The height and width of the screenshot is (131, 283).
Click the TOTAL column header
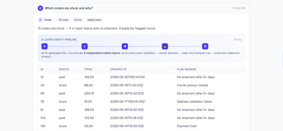[88, 69]
